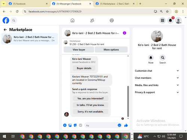Send quick response "In talks. I'll let you know."
This screenshot has height=140, width=187.
(91, 105)
